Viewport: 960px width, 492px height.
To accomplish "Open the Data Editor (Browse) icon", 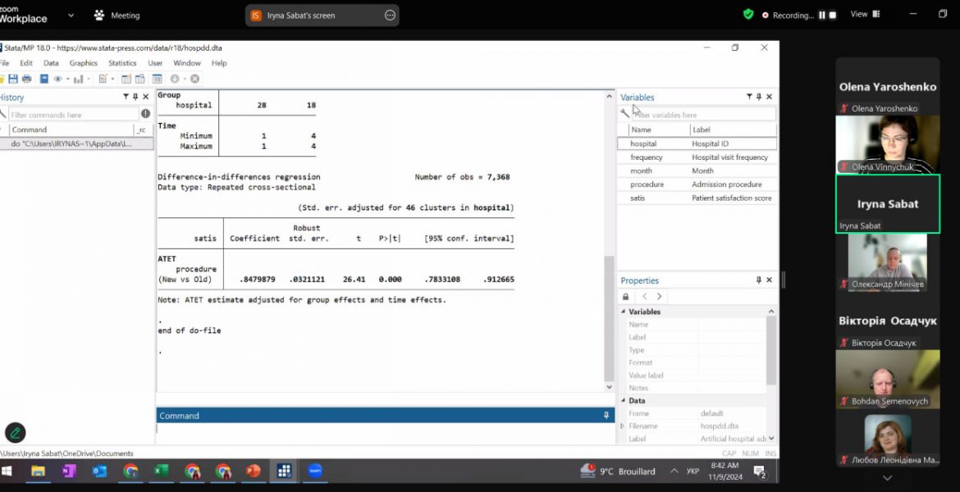I will tap(140, 79).
